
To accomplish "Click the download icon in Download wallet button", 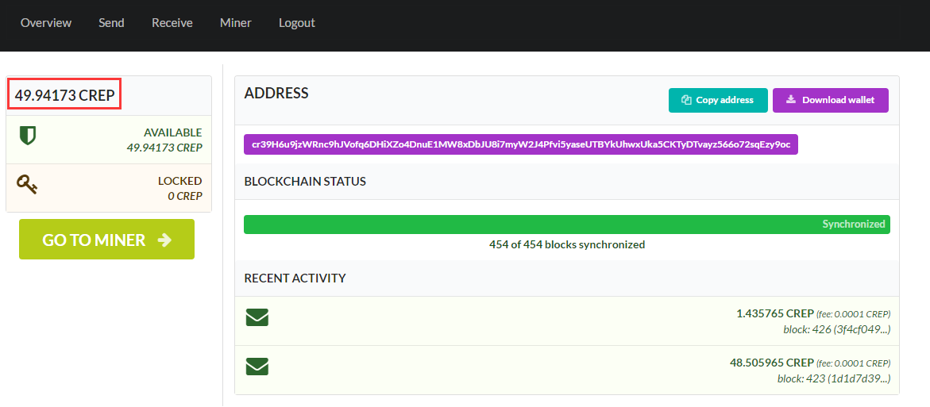I will click(x=790, y=100).
